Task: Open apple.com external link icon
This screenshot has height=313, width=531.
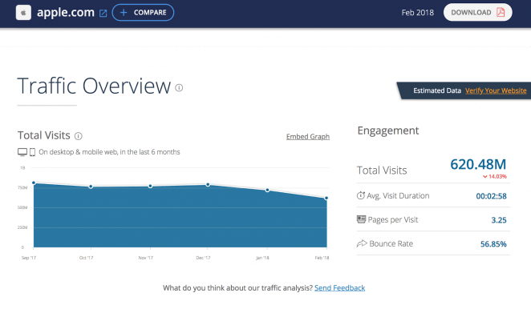Action: tap(103, 13)
